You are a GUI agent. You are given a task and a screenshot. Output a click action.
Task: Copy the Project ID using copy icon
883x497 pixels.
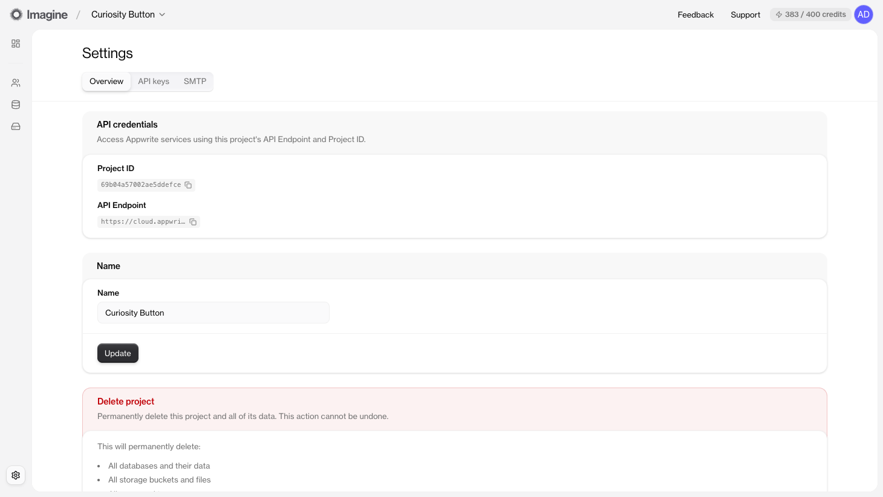pyautogui.click(x=188, y=185)
